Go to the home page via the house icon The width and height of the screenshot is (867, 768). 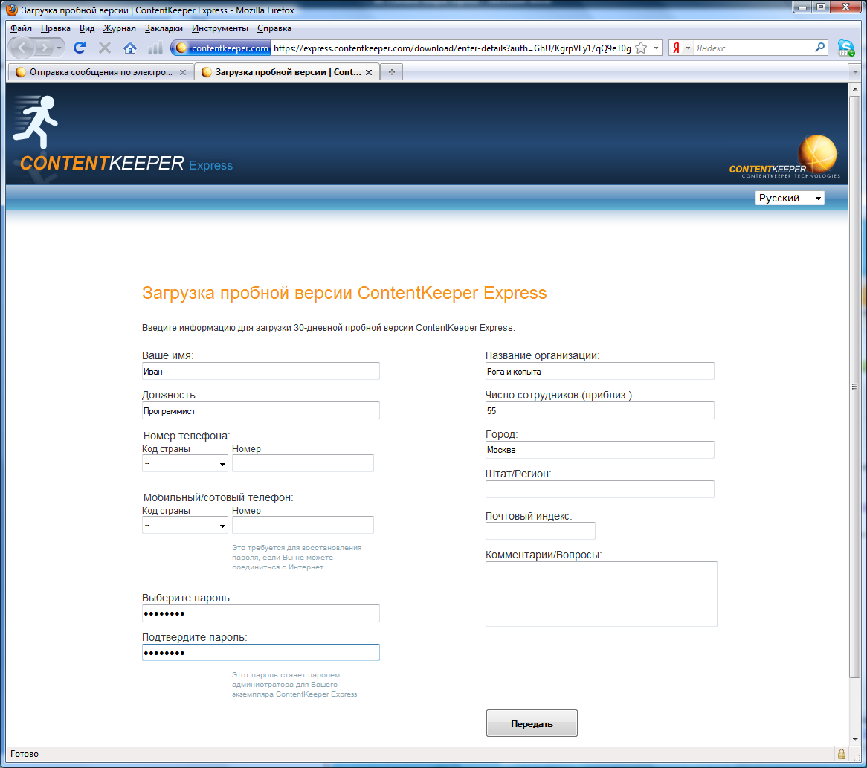pyautogui.click(x=130, y=48)
